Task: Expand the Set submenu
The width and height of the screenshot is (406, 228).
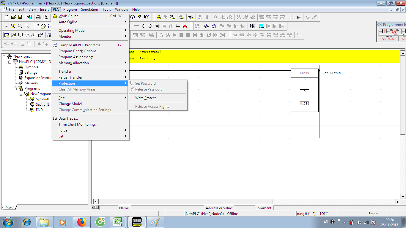Action: (x=90, y=136)
